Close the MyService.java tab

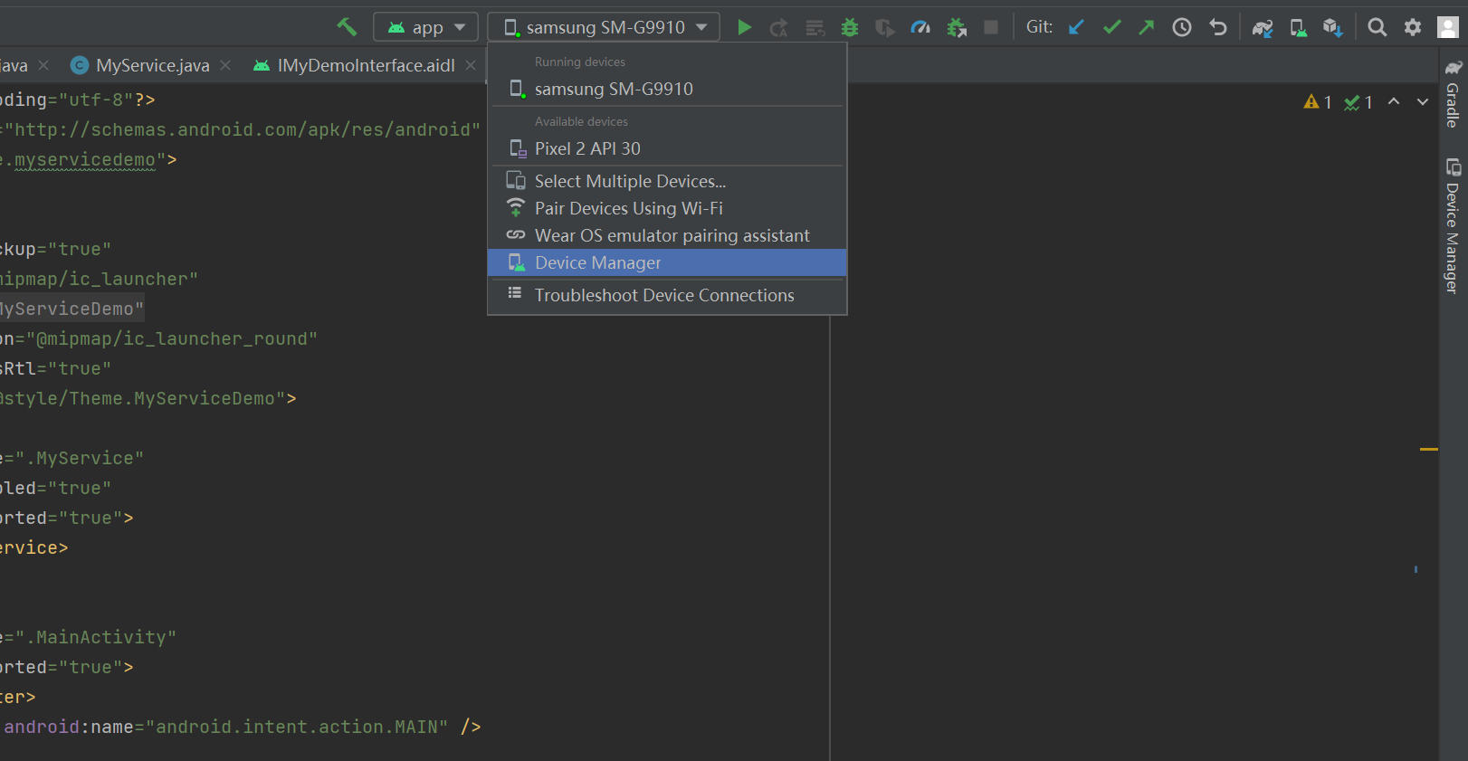coord(225,65)
